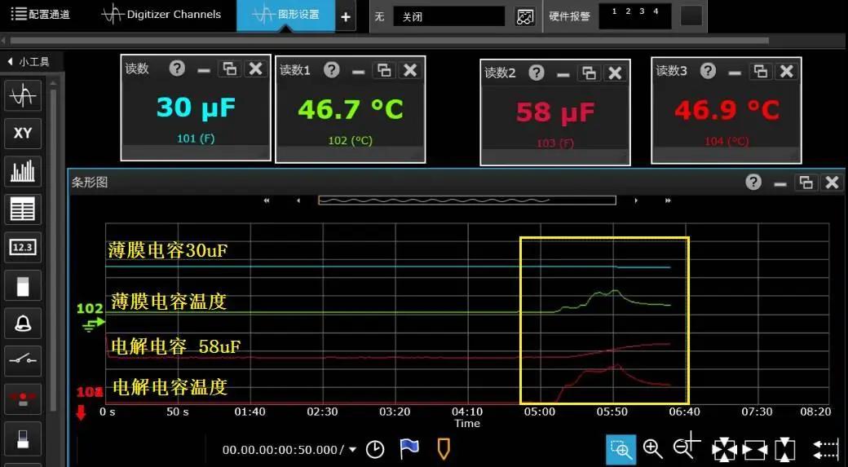This screenshot has width=848, height=467.
Task: Add a histogram widget from the sidebar
Action: [x=23, y=171]
